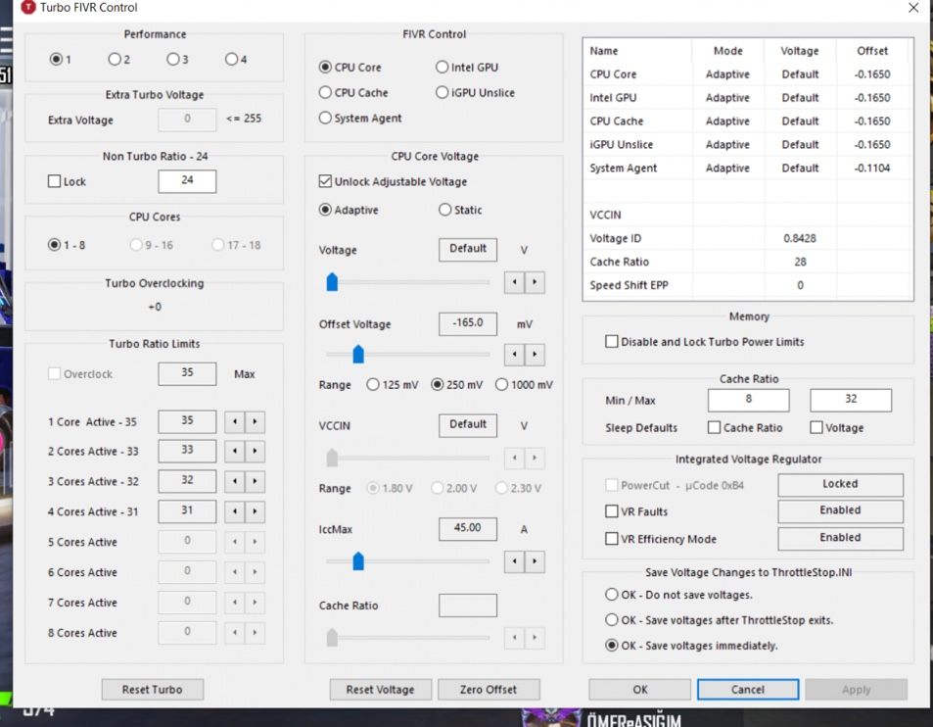Select System Agent in FIVR Control

(325, 118)
